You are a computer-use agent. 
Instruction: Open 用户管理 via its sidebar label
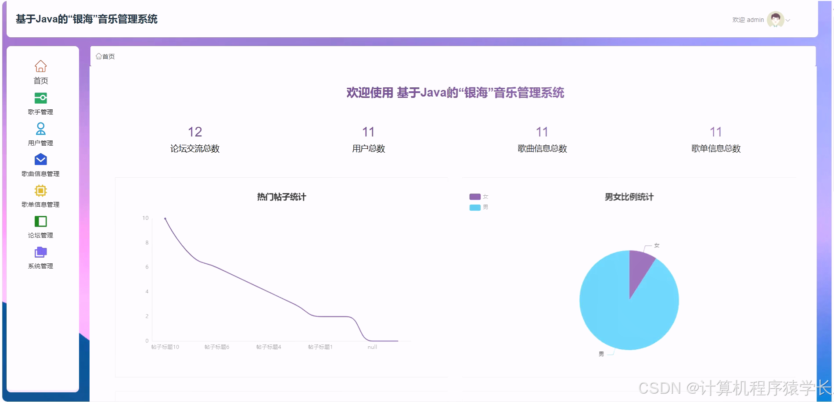point(40,142)
